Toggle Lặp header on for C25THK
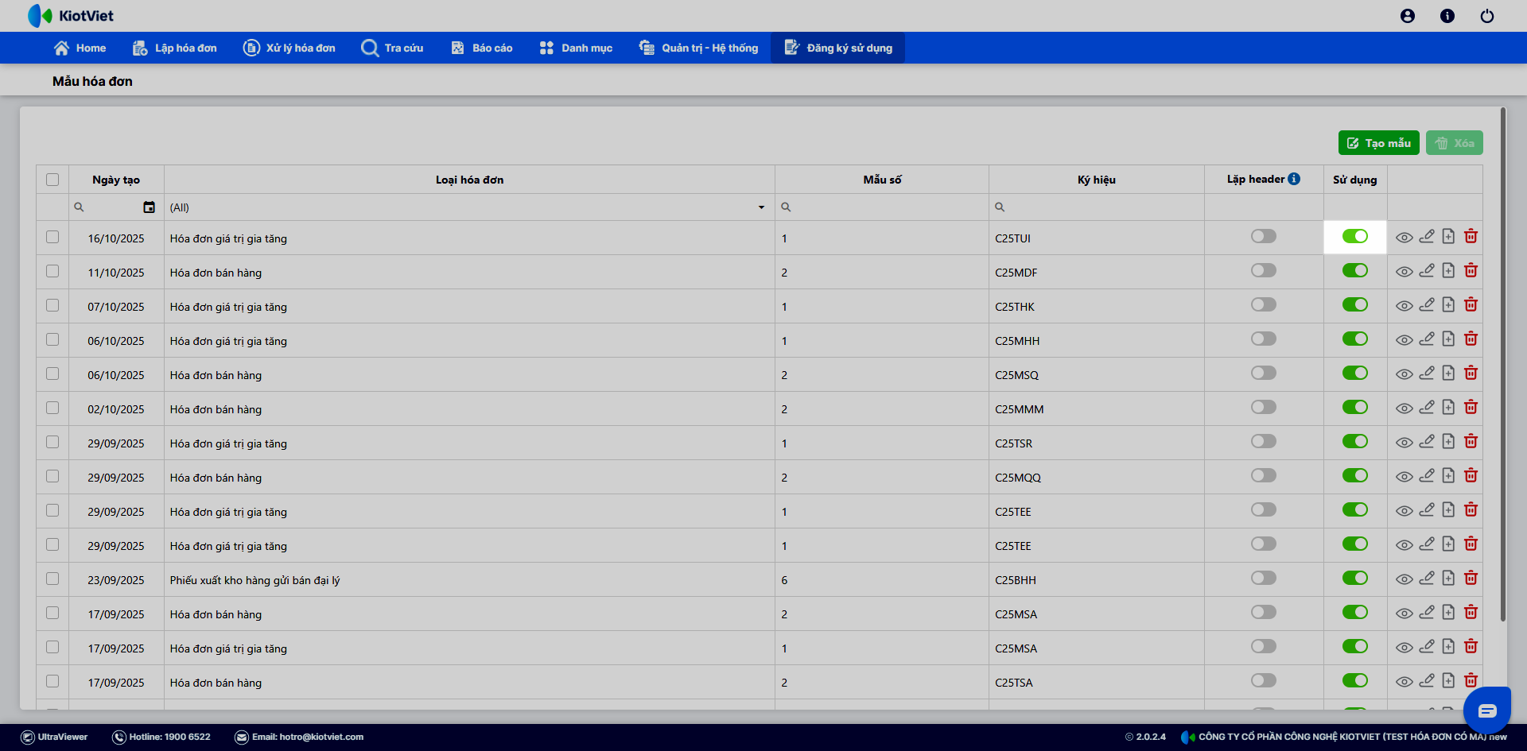The height and width of the screenshot is (751, 1527). pos(1264,304)
